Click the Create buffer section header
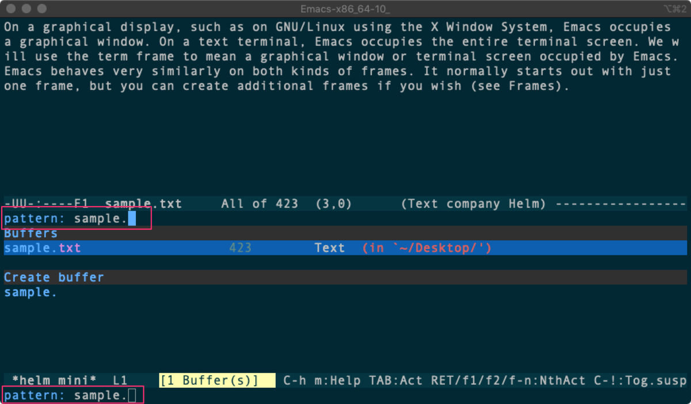Viewport: 691px width, 404px height. 54,277
